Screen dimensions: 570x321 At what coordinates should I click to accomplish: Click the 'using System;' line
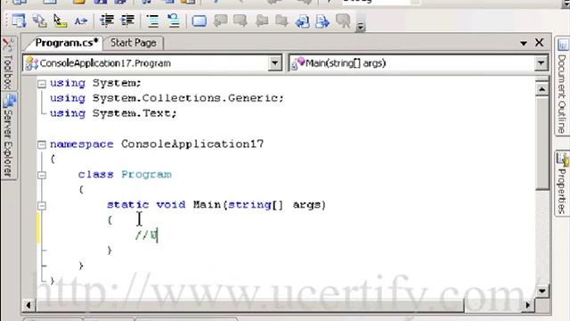(x=95, y=83)
